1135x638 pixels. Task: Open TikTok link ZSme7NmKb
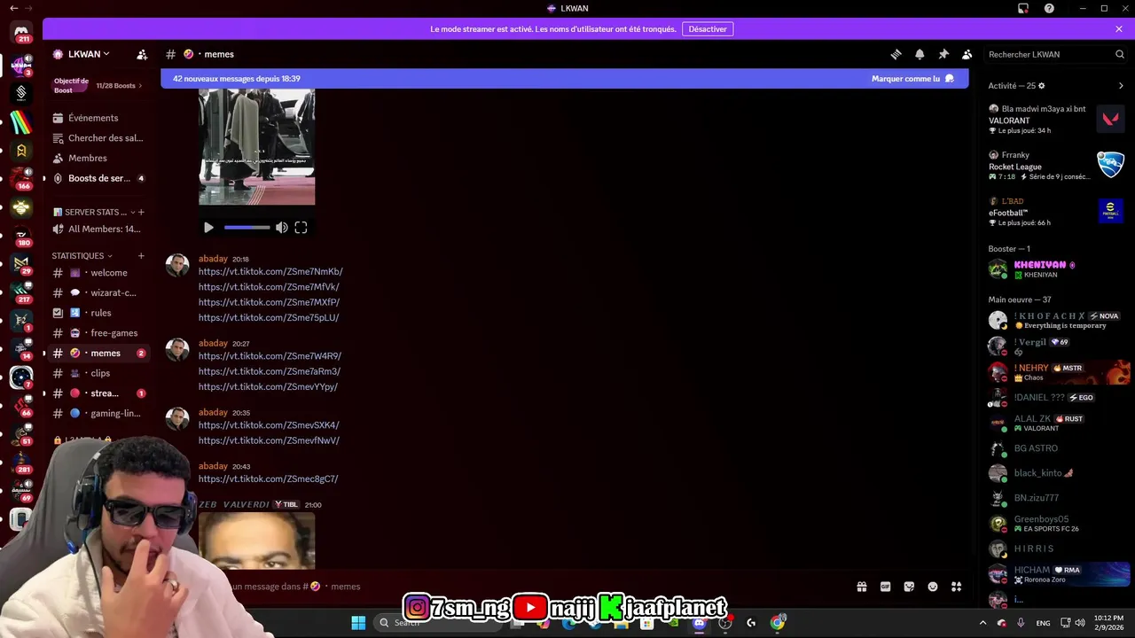pyautogui.click(x=270, y=272)
